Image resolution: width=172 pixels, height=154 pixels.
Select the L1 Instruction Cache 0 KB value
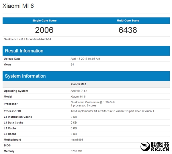click(x=74, y=117)
